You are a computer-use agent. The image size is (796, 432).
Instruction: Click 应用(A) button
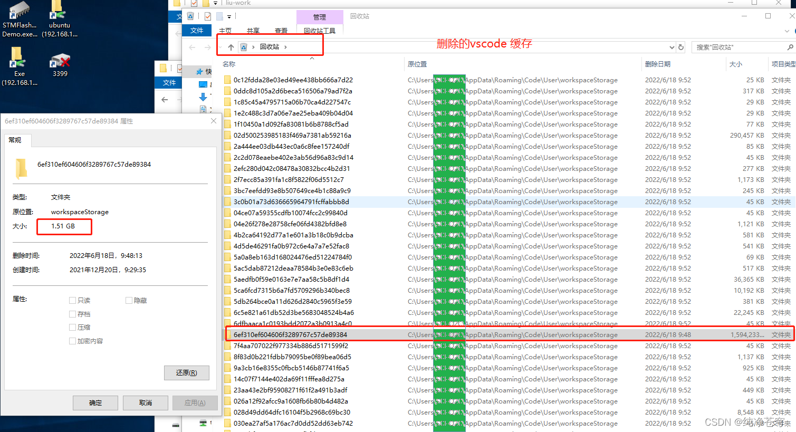[195, 402]
